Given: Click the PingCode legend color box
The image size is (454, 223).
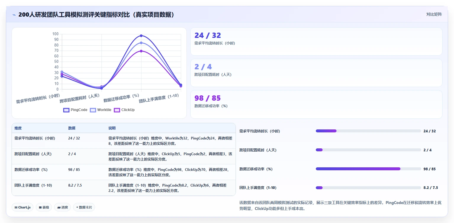Looking at the screenshot, I should [x=66, y=110].
